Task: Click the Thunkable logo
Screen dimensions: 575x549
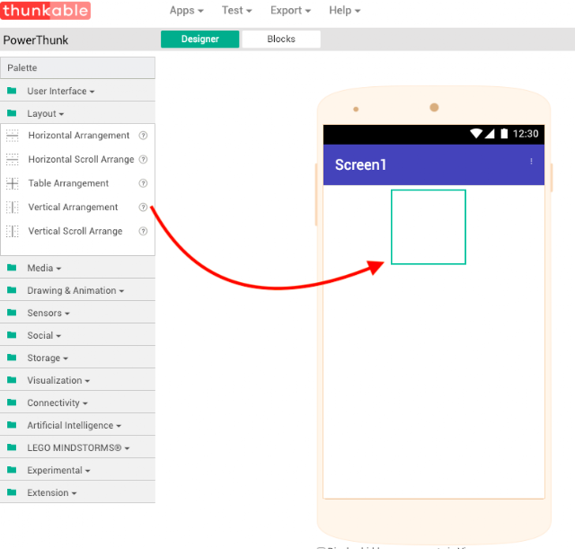Action: (45, 10)
